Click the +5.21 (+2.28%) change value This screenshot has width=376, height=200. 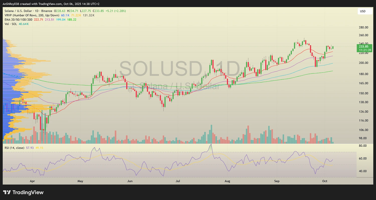(x=115, y=11)
